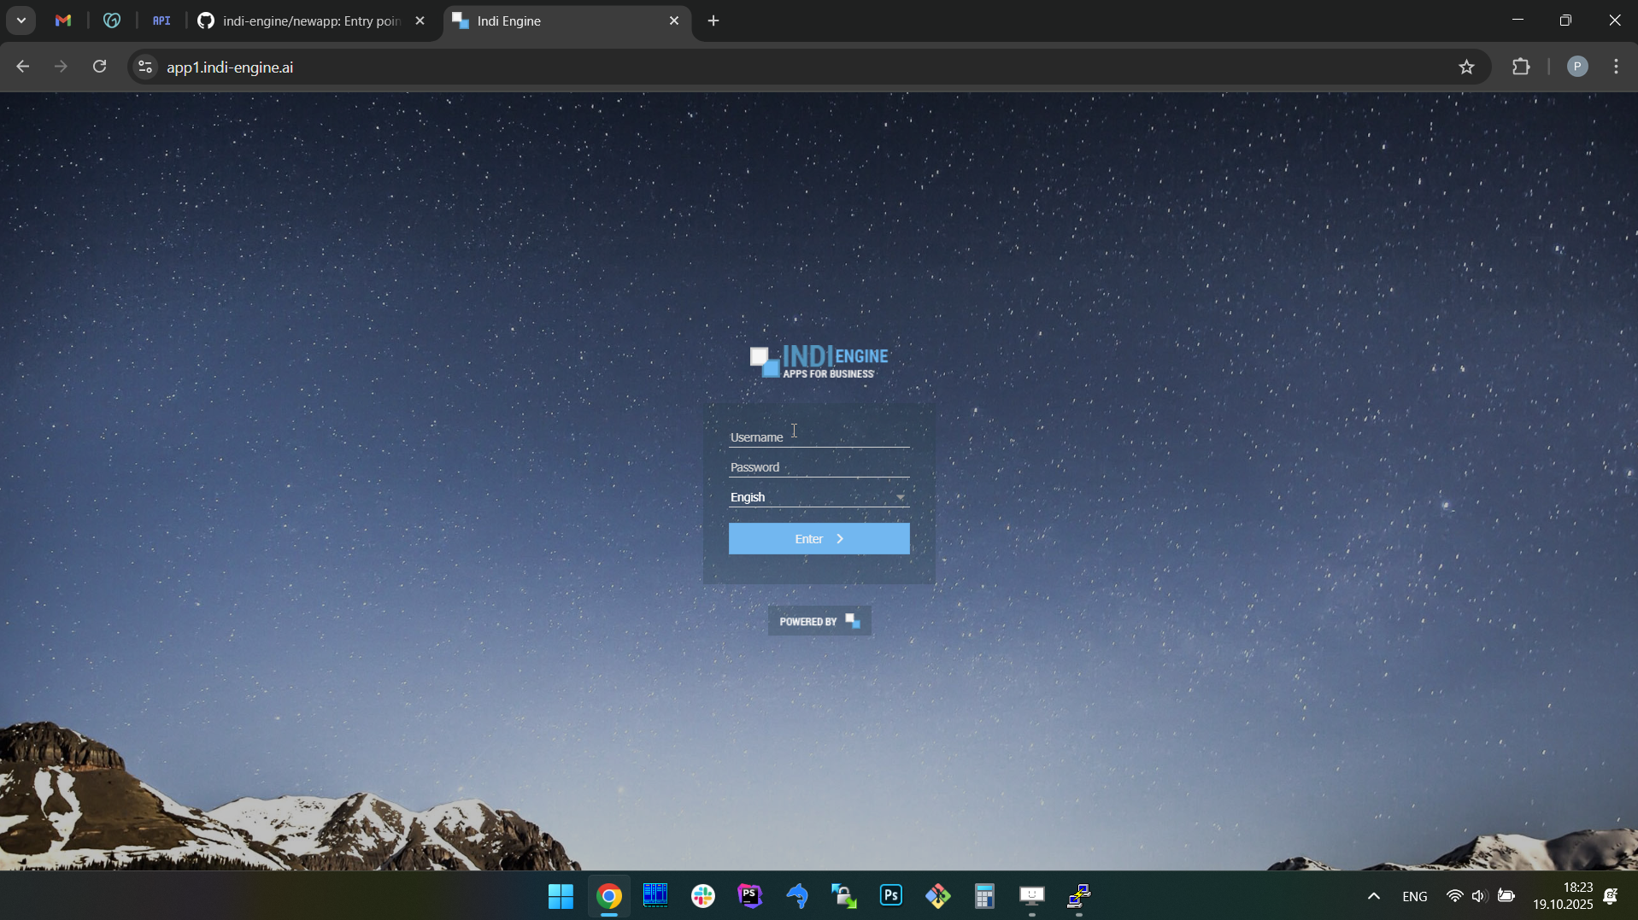Open the pinned Gmail tab

[x=63, y=21]
